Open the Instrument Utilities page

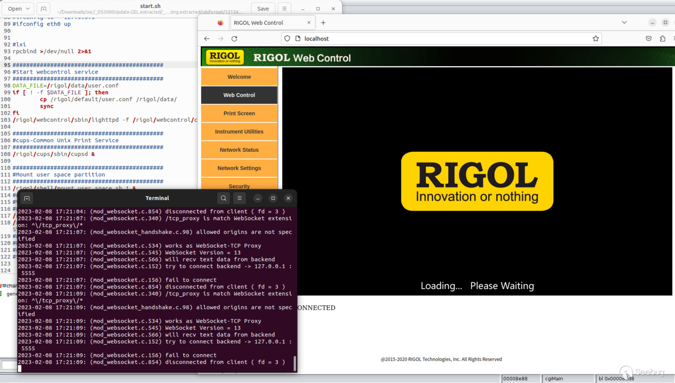click(239, 132)
